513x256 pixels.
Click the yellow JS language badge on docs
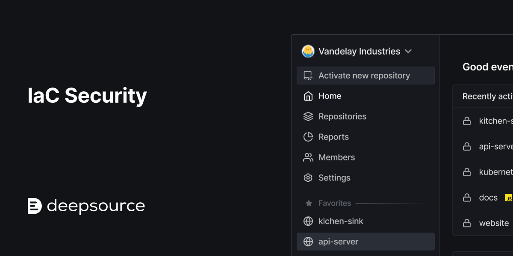tap(509, 198)
